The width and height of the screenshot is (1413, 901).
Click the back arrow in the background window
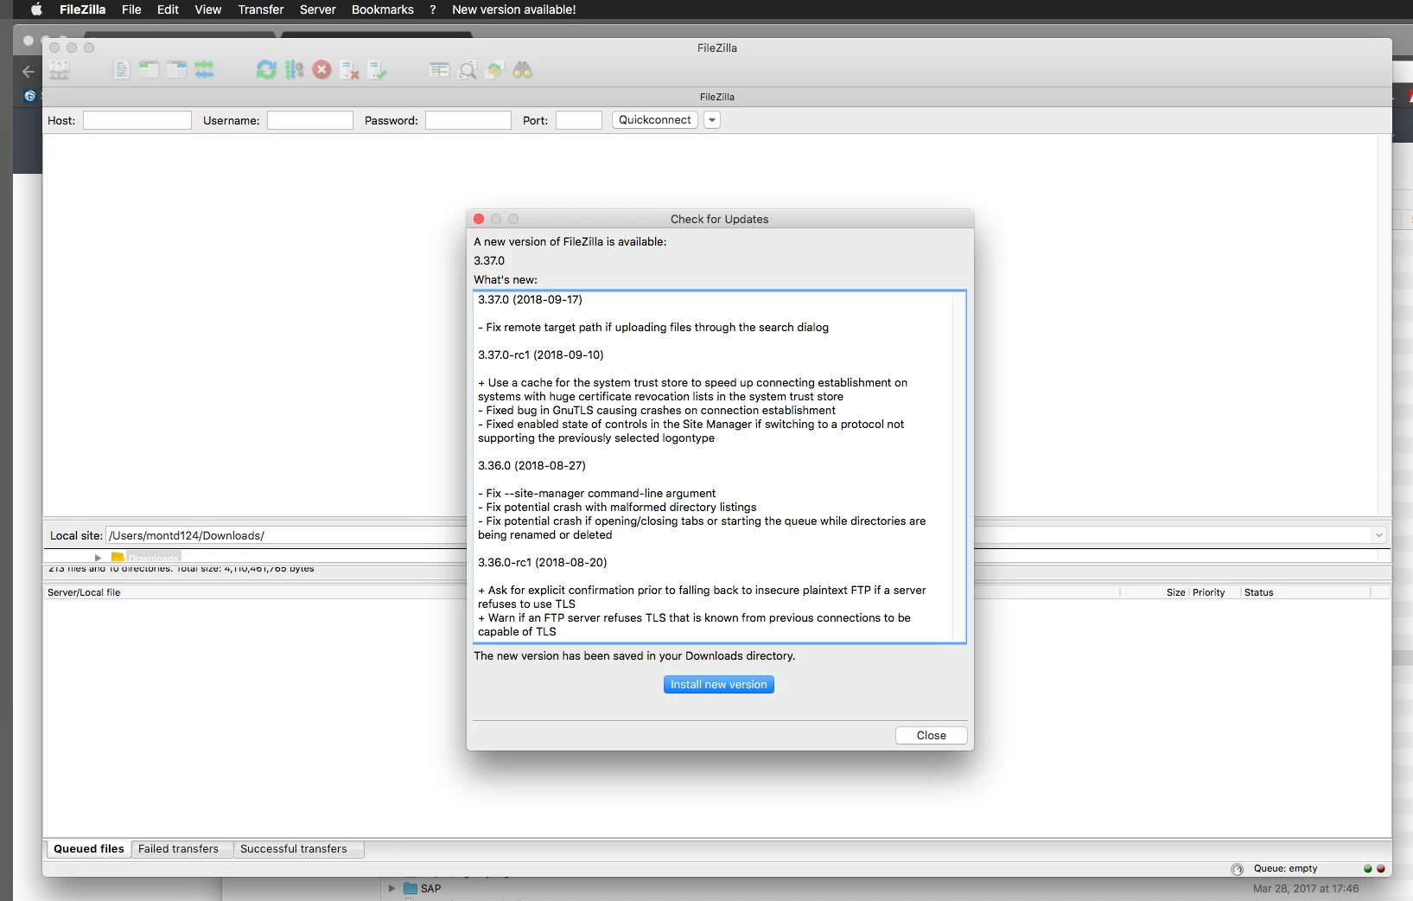coord(28,72)
